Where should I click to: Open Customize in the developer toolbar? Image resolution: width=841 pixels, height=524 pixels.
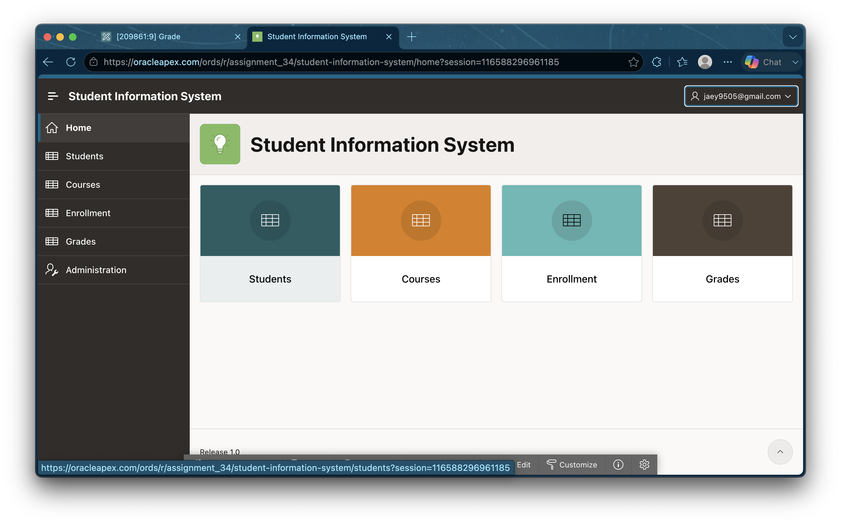(x=572, y=464)
